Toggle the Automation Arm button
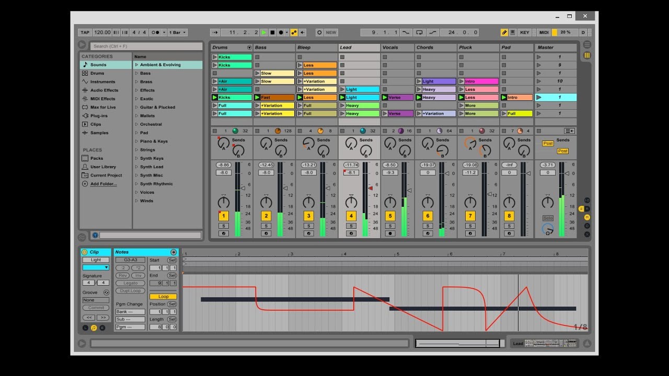669x376 pixels. pos(294,32)
